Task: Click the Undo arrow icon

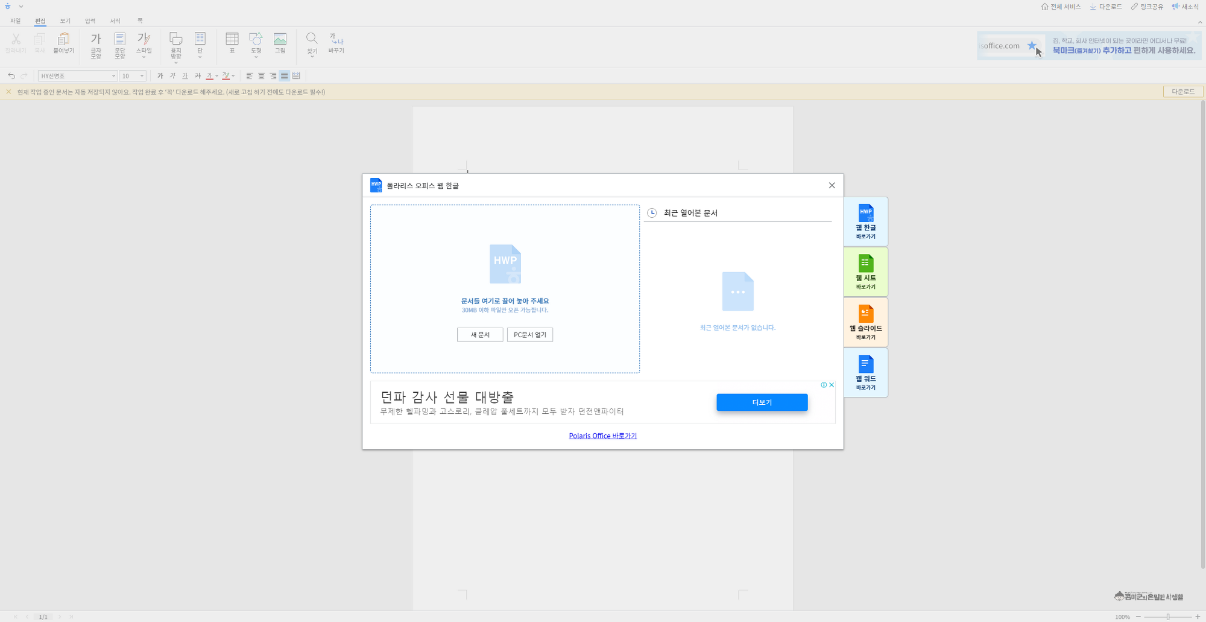Action: point(11,76)
